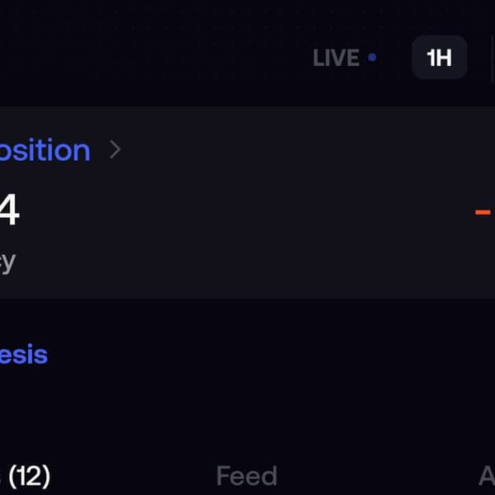This screenshot has height=495, width=495.
Task: Click the orange minus sign indicator
Action: click(x=483, y=212)
